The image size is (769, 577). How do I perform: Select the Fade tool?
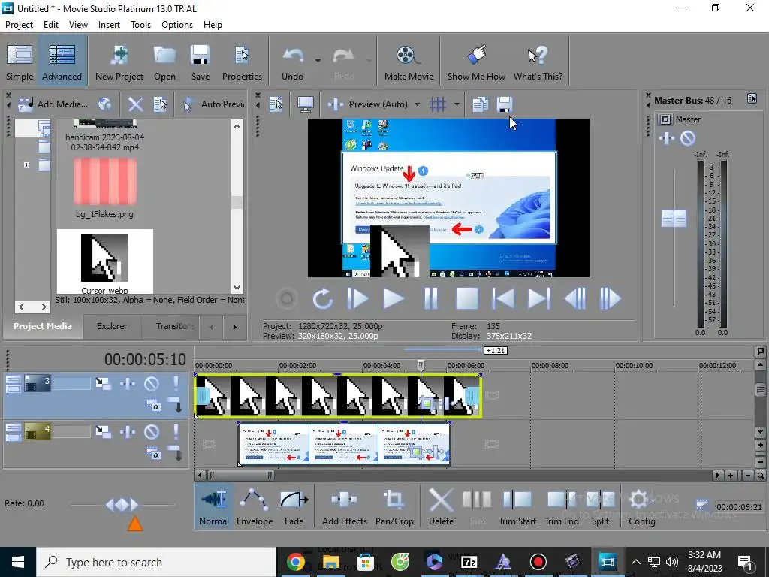tap(294, 506)
